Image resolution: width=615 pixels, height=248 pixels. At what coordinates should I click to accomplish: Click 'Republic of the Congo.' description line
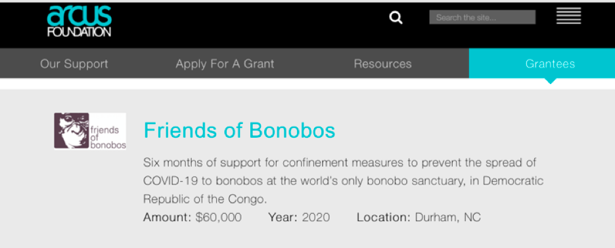tap(205, 199)
